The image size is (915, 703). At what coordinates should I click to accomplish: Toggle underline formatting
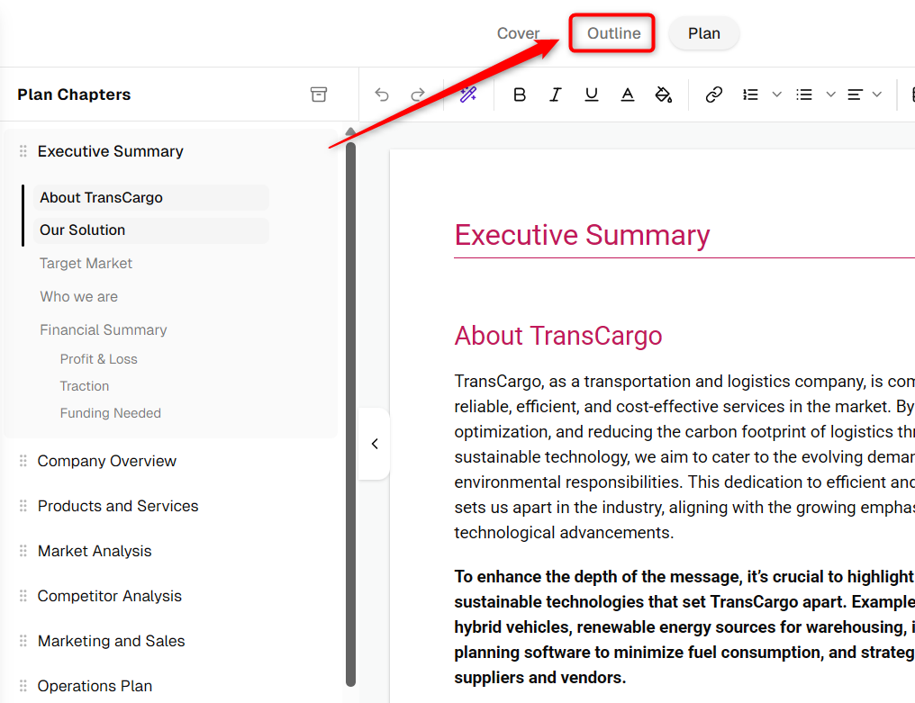pyautogui.click(x=591, y=95)
